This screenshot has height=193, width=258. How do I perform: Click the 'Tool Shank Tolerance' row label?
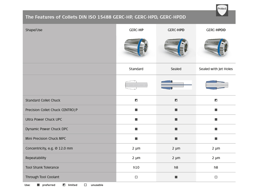(x=42, y=167)
